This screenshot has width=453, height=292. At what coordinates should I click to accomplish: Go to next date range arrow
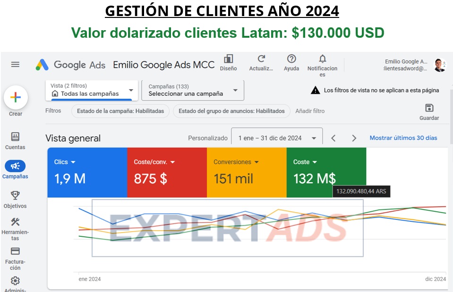pos(354,138)
